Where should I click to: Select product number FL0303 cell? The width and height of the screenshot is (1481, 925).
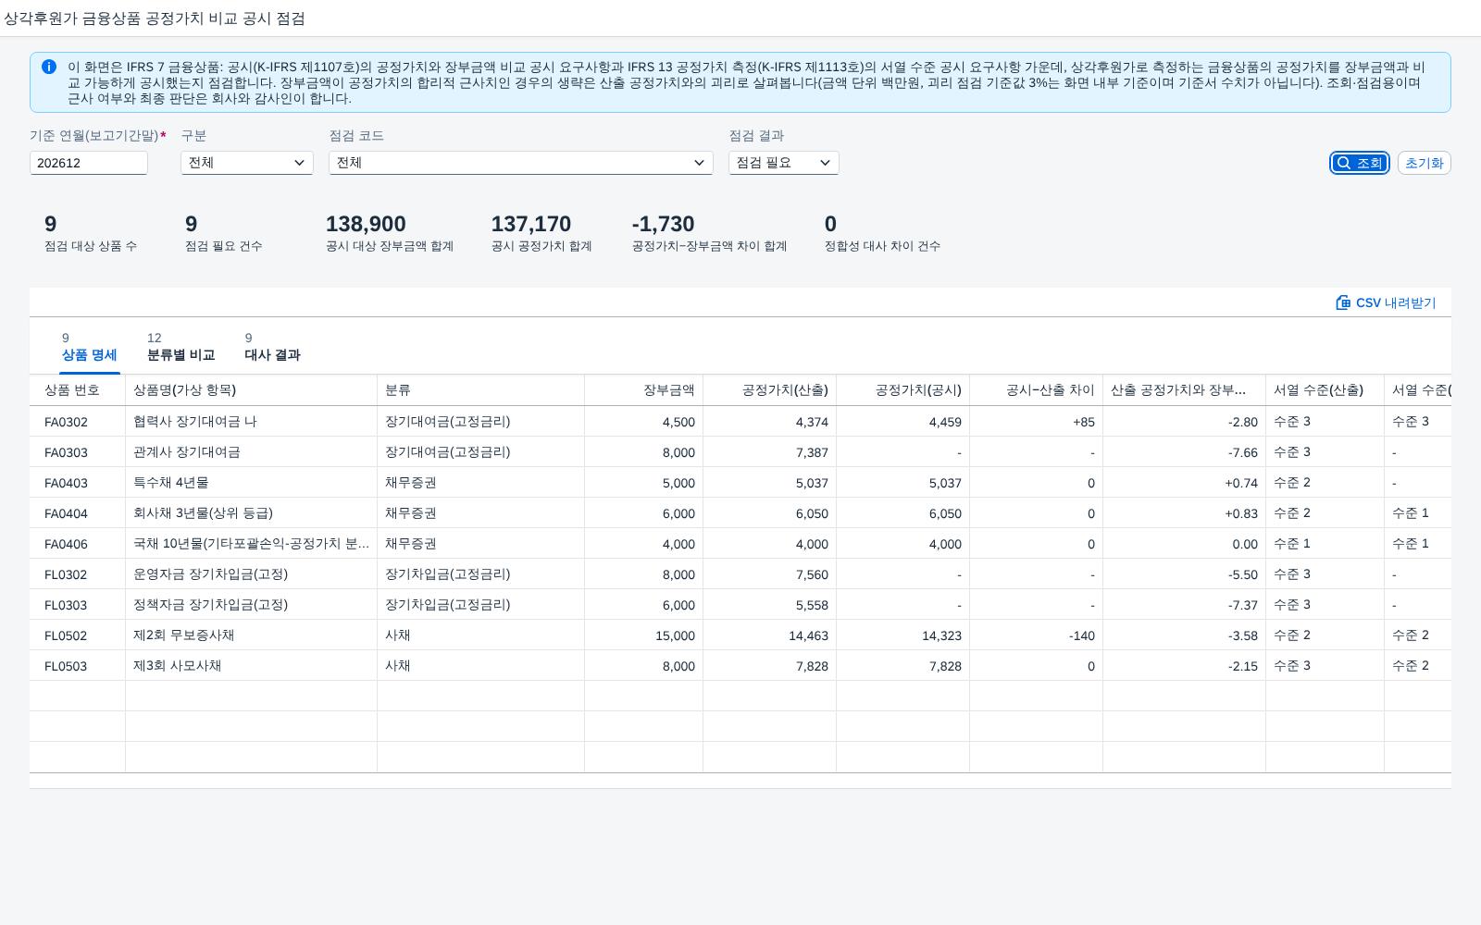pos(78,605)
